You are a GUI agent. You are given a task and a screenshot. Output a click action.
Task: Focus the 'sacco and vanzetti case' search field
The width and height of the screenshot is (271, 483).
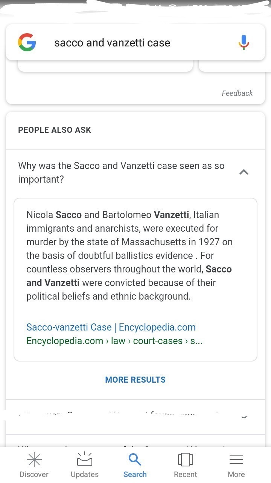pyautogui.click(x=135, y=42)
